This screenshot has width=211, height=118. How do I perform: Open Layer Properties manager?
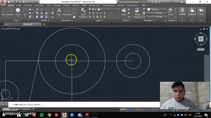pyautogui.click(x=83, y=13)
